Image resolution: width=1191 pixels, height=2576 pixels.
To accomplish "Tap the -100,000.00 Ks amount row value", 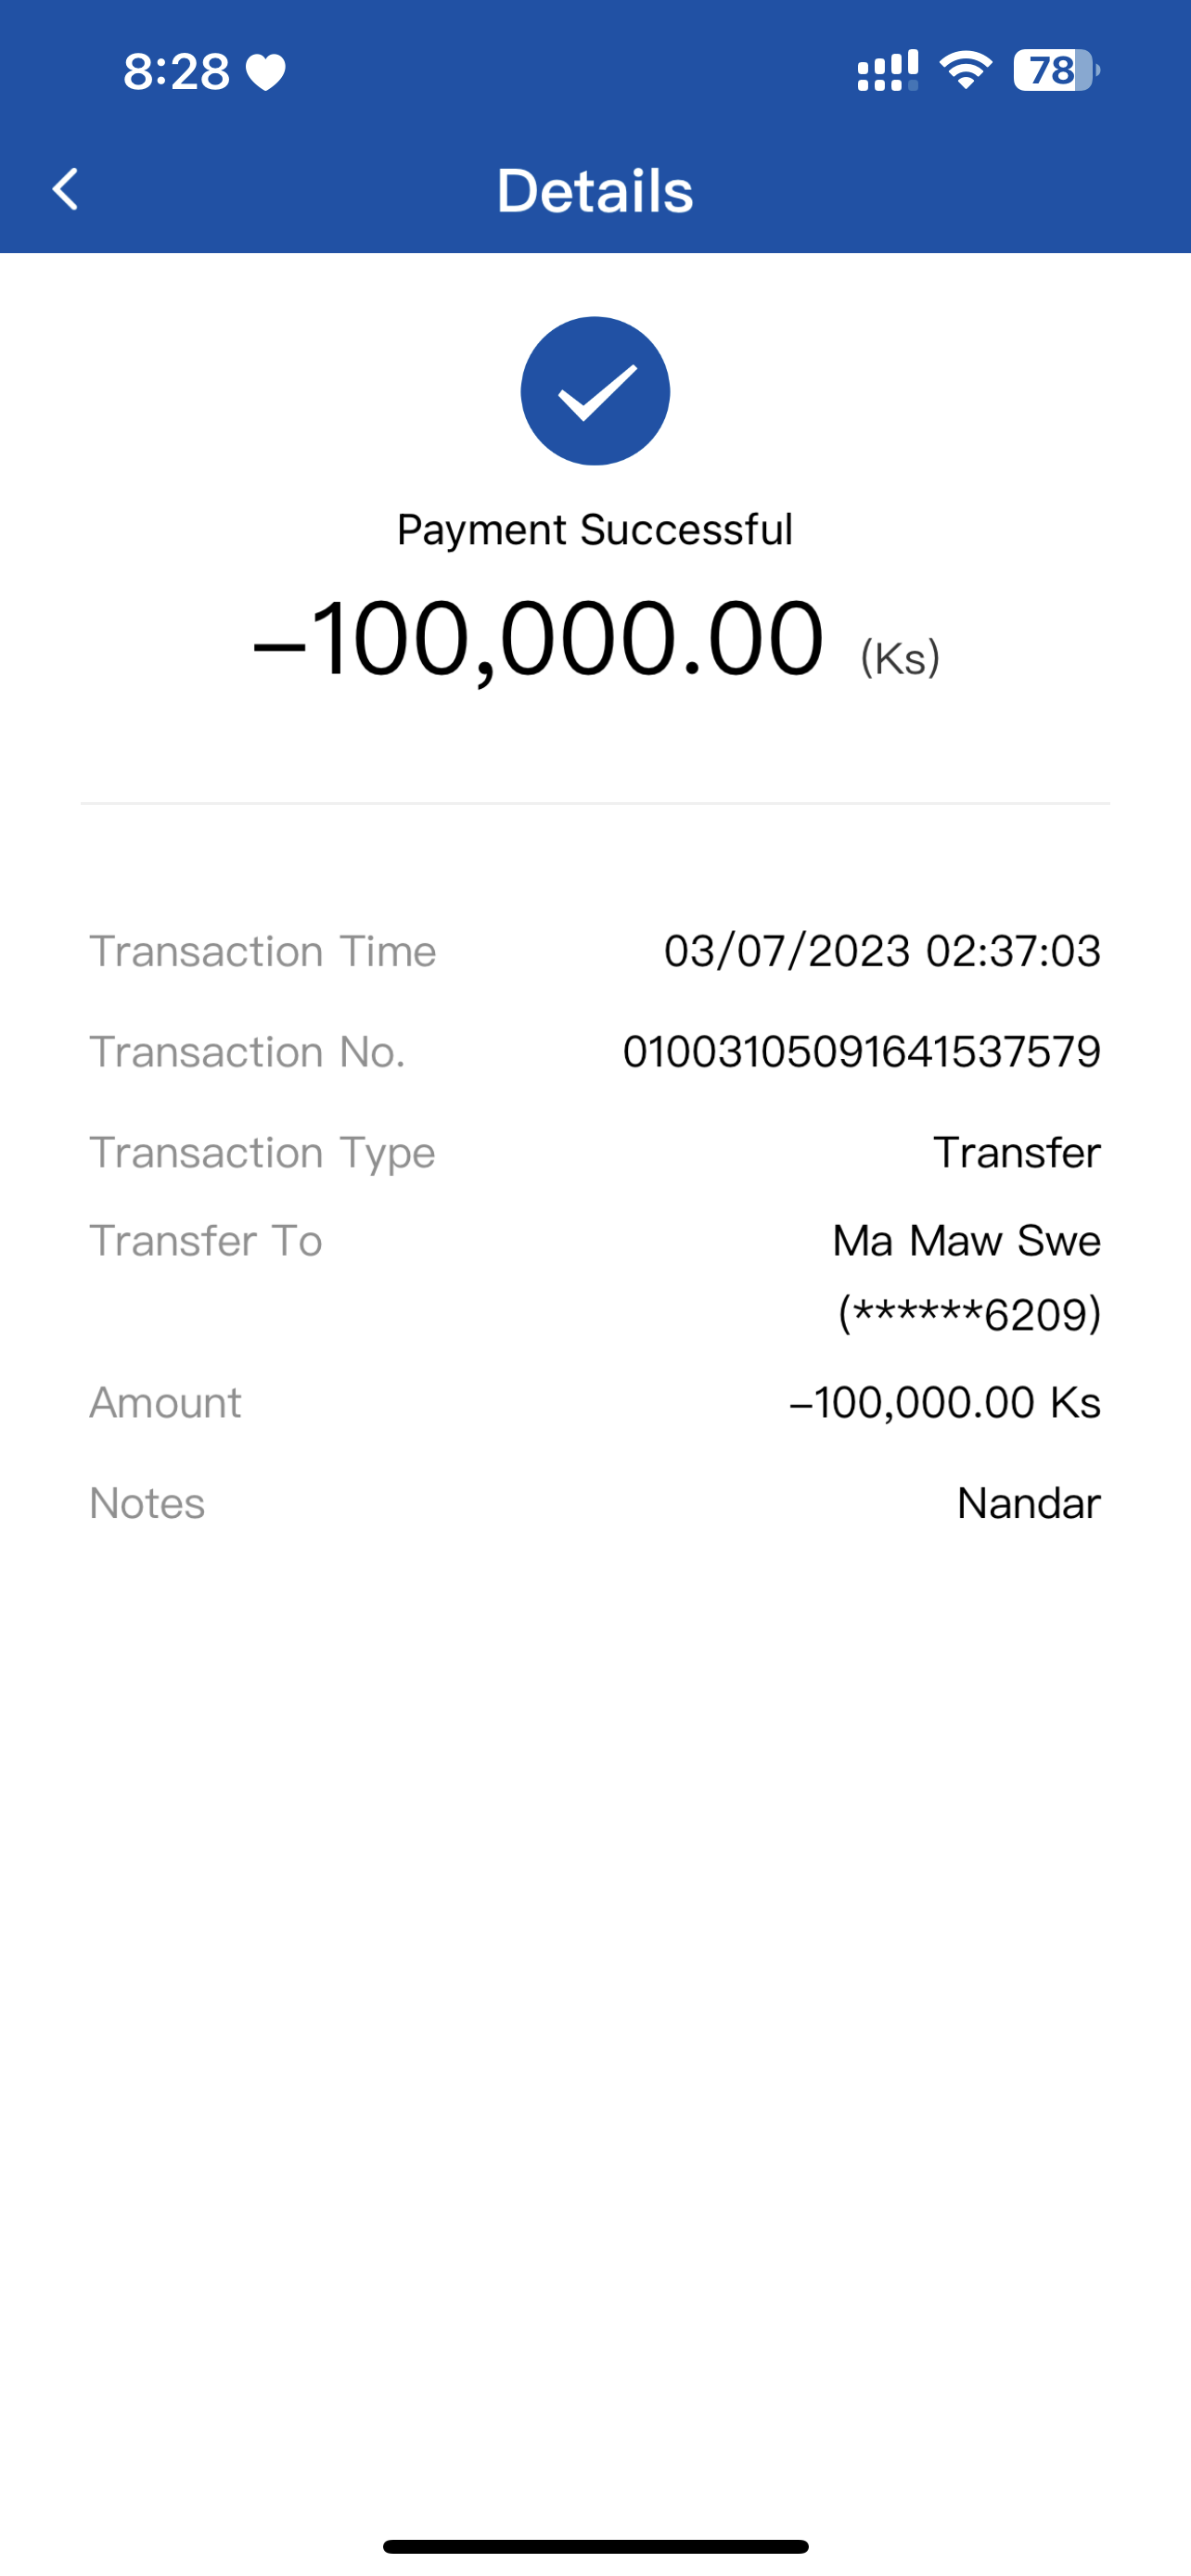I will tap(945, 1402).
